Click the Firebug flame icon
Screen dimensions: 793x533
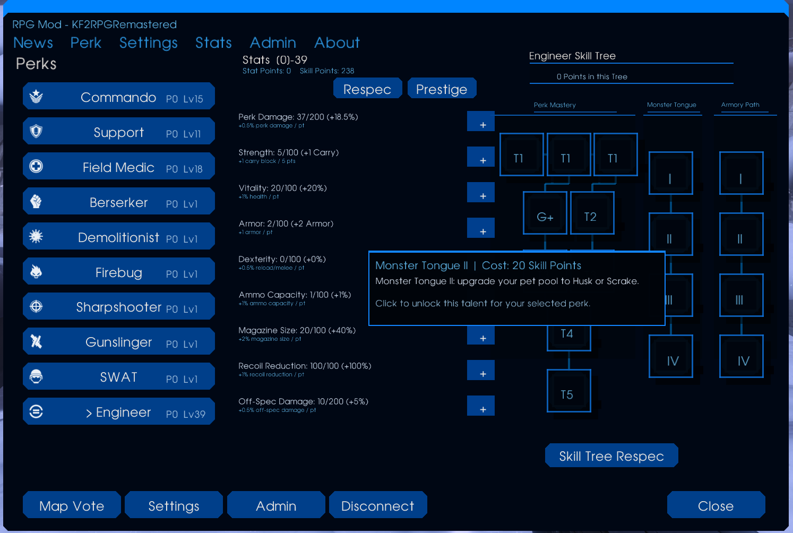(x=36, y=271)
